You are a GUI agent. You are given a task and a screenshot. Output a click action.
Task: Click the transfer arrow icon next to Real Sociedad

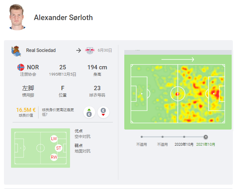pos(79,50)
